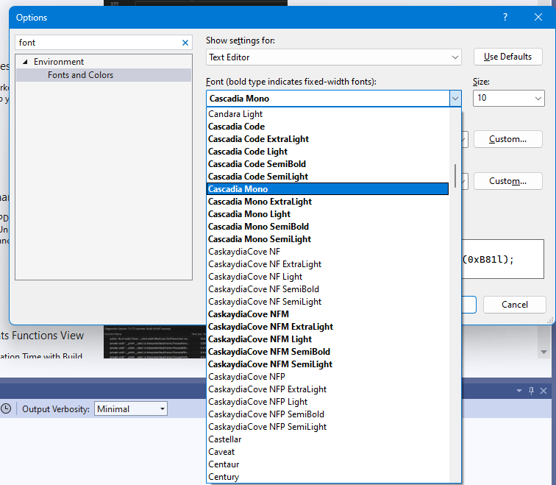The image size is (556, 485).
Task: Click the font list scrollbar thumb
Action: coord(455,175)
